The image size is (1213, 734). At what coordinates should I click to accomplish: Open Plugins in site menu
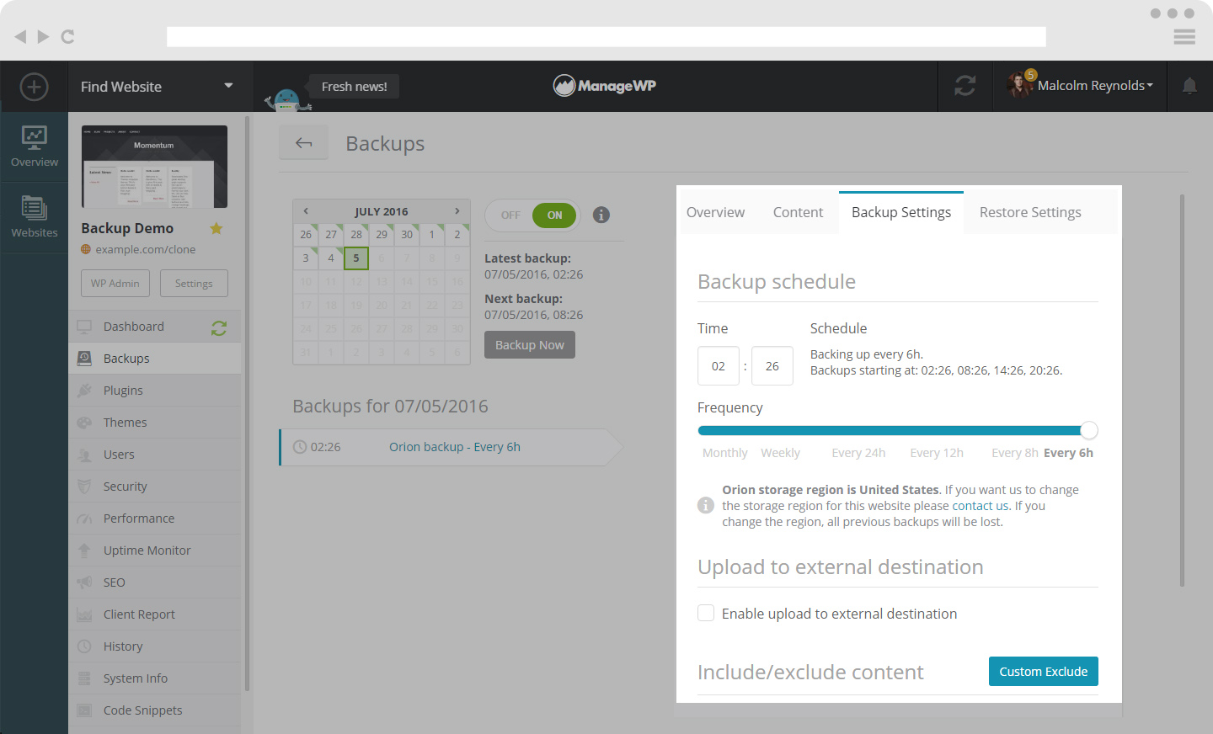(x=155, y=391)
